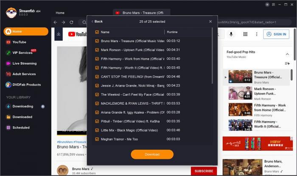Screen dimensions: 297x176
Task: Open the Bruno Mars channel name link
Action: (81, 169)
